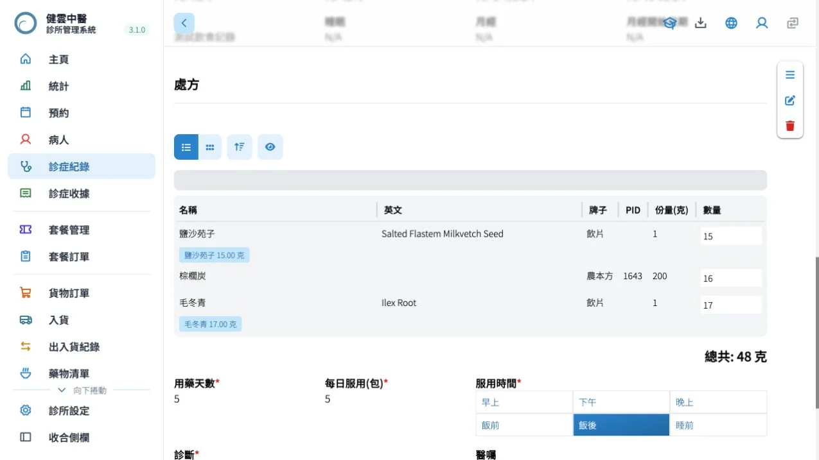Screen dimensions: 819x460
Task: Click the switch windows icon in top bar
Action: pos(793,23)
